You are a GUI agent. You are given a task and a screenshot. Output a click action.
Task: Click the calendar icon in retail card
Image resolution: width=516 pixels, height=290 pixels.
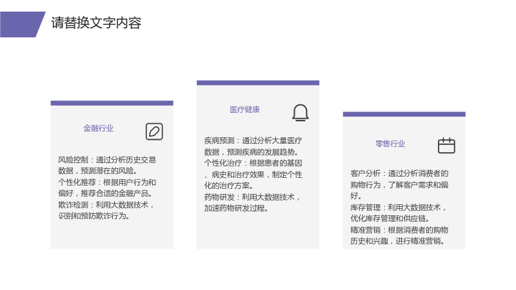click(x=446, y=146)
